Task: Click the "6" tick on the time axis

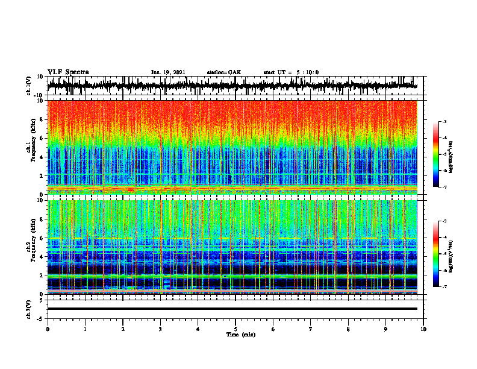Action: click(273, 329)
